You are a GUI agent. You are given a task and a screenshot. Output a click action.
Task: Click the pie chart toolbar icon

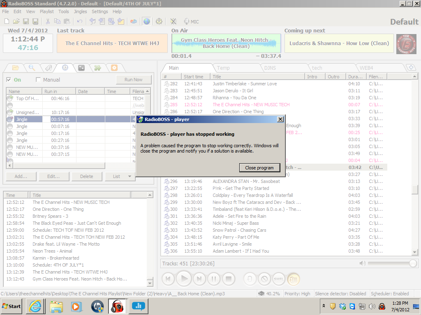point(134,21)
